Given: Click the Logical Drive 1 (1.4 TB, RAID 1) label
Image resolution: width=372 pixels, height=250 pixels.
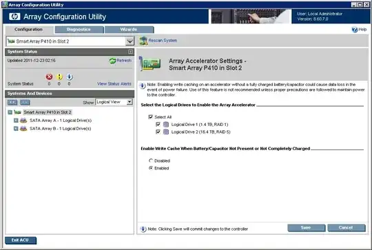Looking at the screenshot, I should coord(200,125).
